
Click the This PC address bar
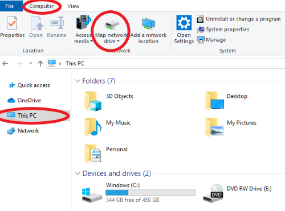166,63
